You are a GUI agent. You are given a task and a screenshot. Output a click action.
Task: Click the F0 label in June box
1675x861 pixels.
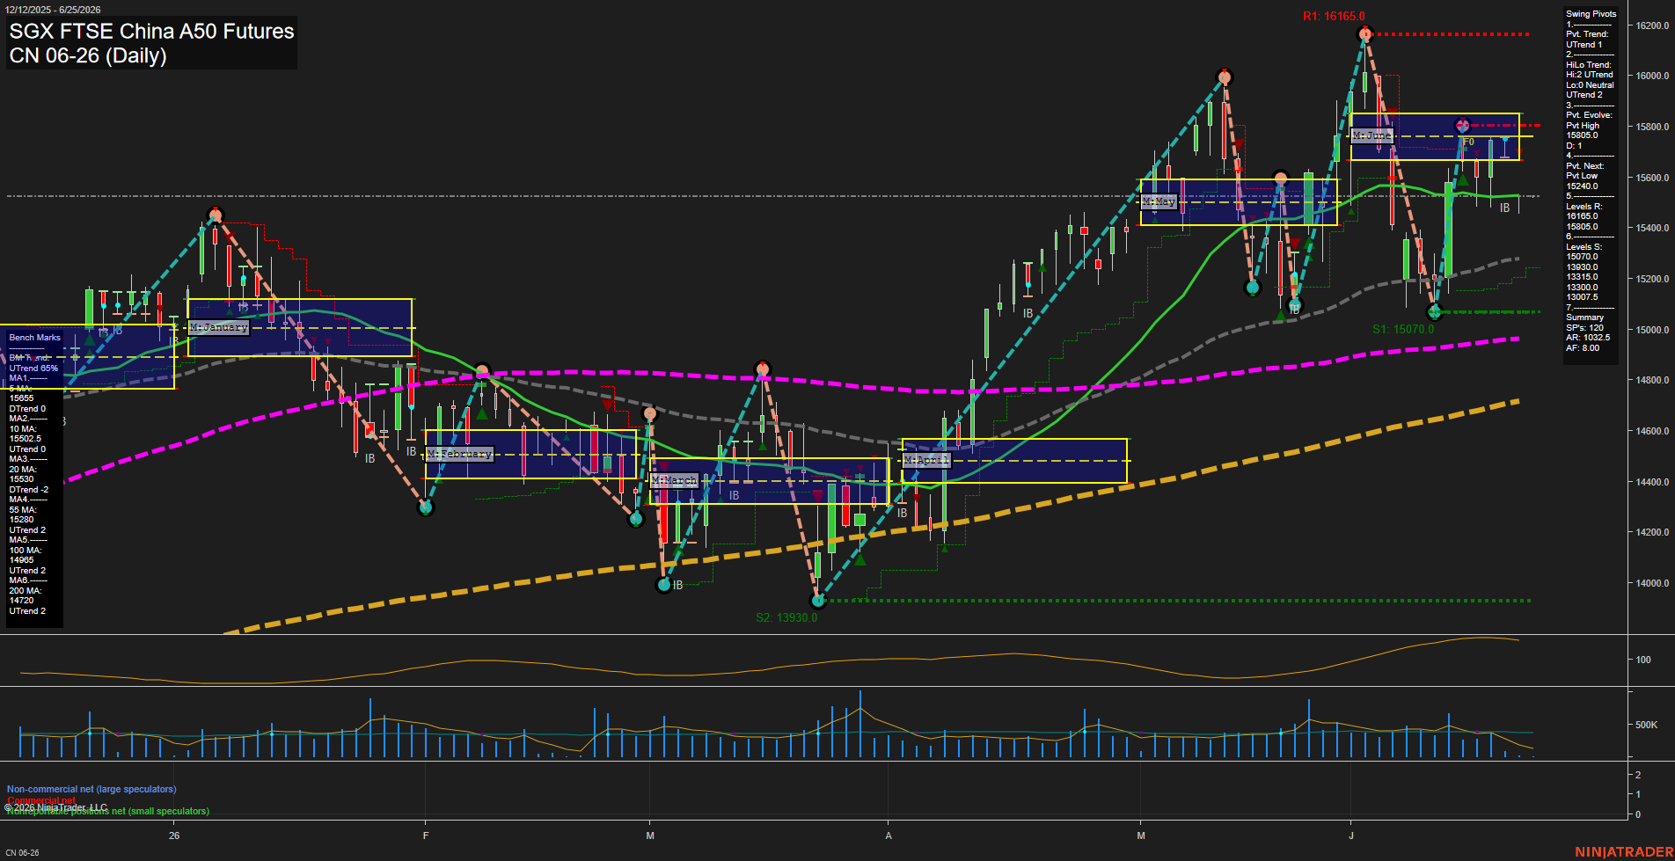click(1468, 142)
